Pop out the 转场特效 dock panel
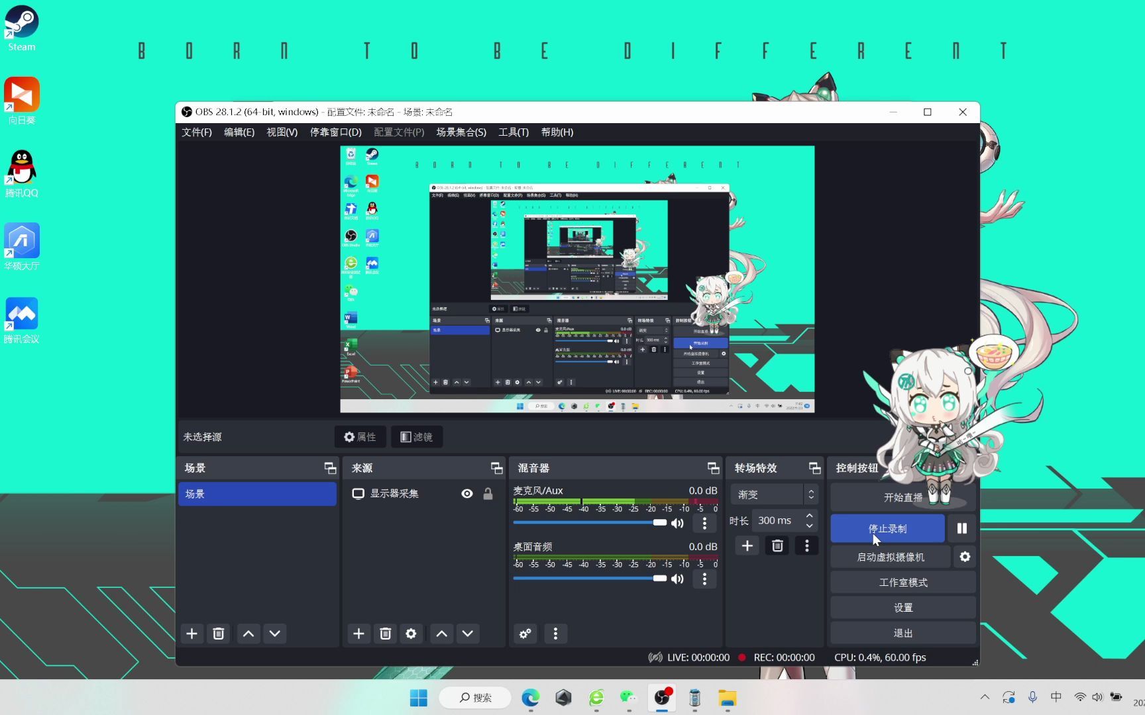Screen dimensions: 1145x715 pos(814,468)
